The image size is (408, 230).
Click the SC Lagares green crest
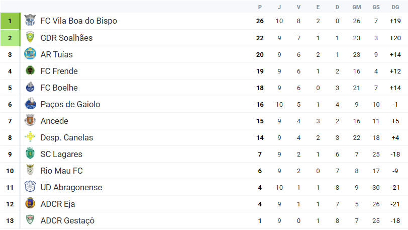30,154
